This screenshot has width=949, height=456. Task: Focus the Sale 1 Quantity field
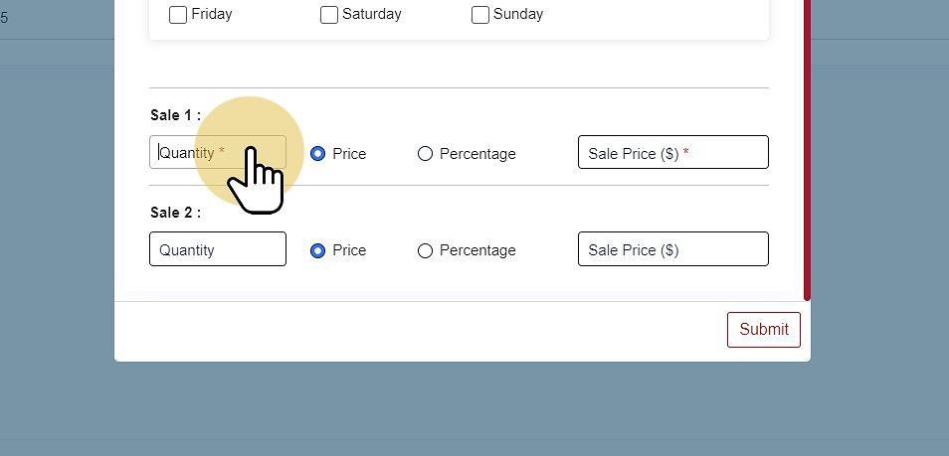(x=218, y=153)
